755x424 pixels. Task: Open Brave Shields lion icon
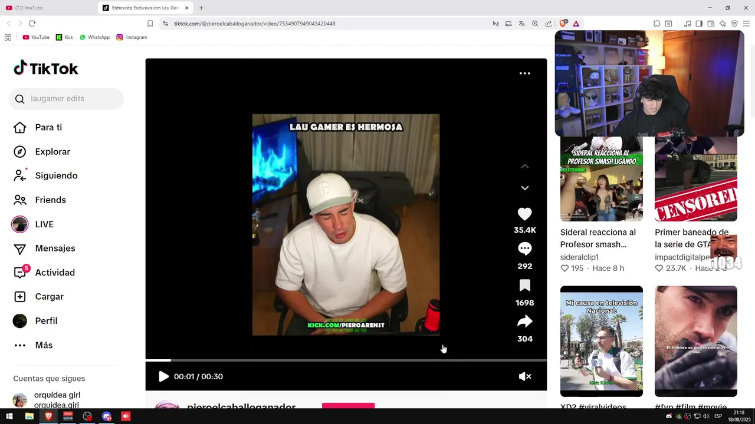click(x=563, y=24)
